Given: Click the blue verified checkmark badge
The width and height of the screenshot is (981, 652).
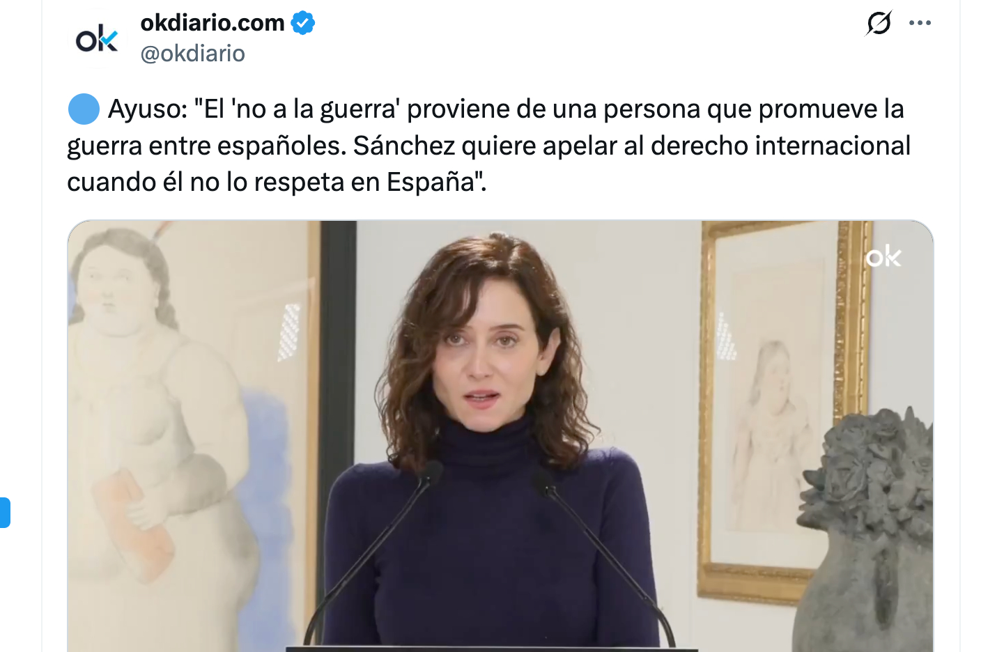Looking at the screenshot, I should (302, 23).
